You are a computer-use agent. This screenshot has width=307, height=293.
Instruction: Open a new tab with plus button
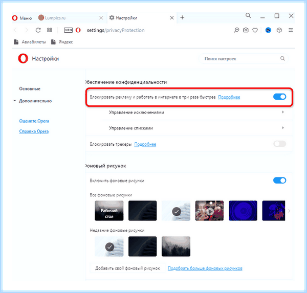(182, 17)
